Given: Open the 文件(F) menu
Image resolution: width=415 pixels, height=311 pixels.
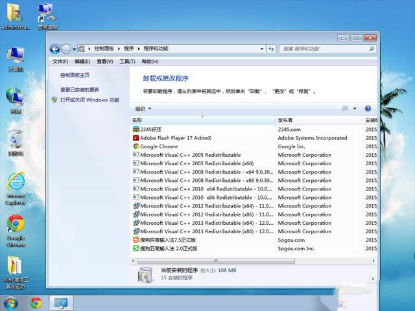Looking at the screenshot, I should click(x=60, y=62).
